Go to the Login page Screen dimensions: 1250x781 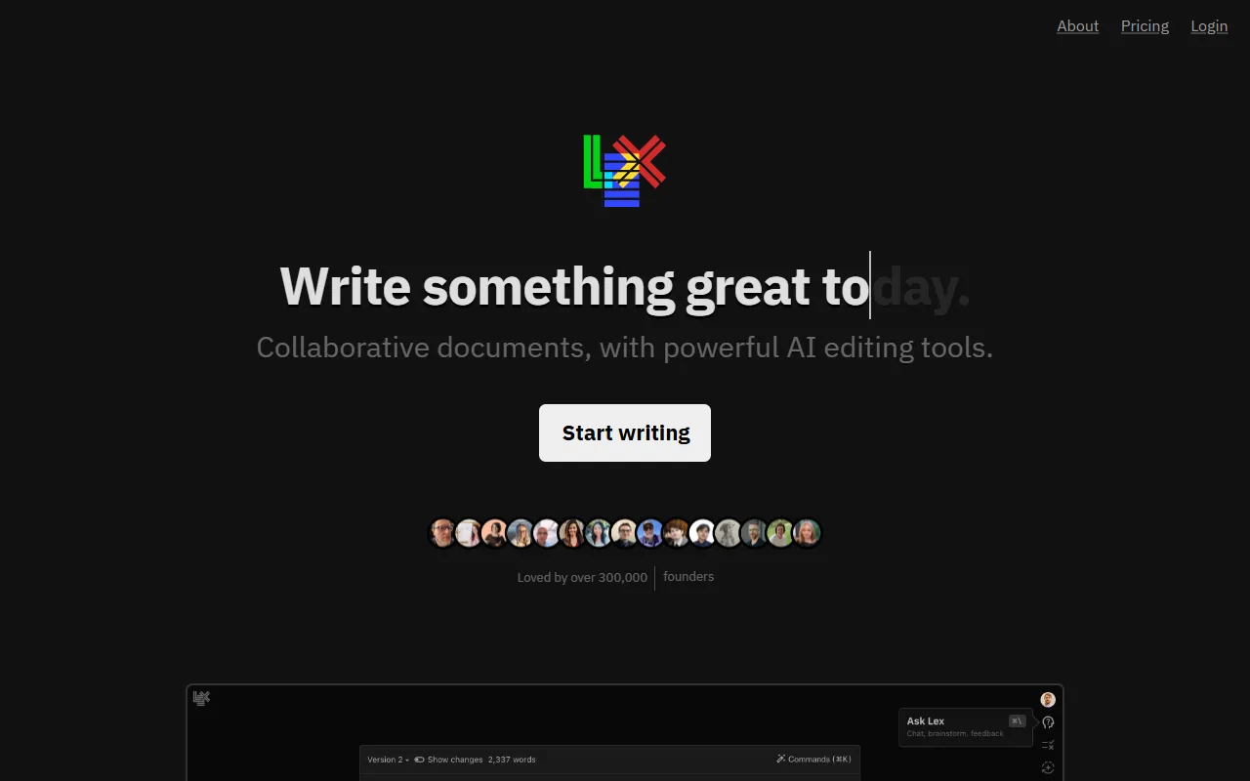pyautogui.click(x=1209, y=26)
